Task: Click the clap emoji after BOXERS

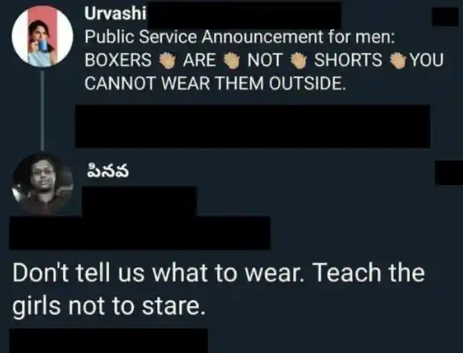Action: 168,61
